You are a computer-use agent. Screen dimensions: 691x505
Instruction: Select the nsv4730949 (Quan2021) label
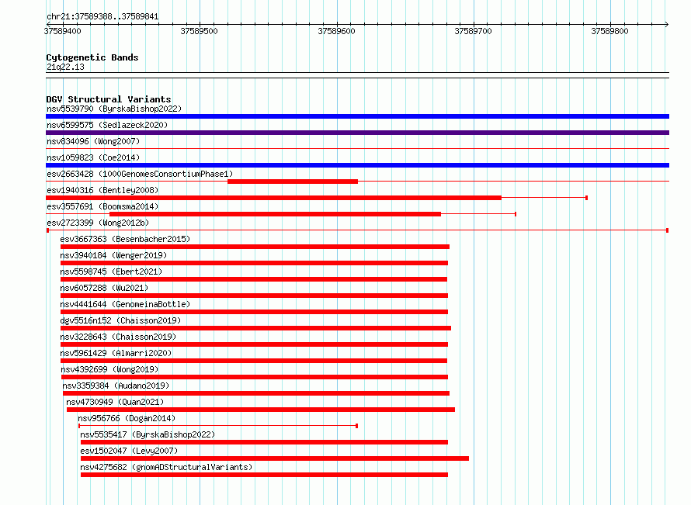pos(115,402)
